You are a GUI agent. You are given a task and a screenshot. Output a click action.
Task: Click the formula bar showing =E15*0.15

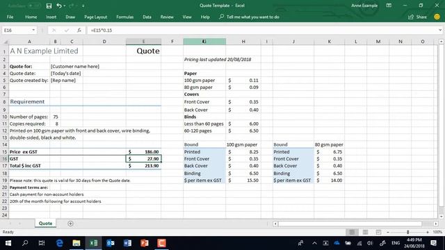point(263,31)
